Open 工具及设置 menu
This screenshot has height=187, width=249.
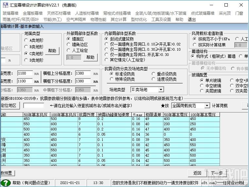coord(161,20)
